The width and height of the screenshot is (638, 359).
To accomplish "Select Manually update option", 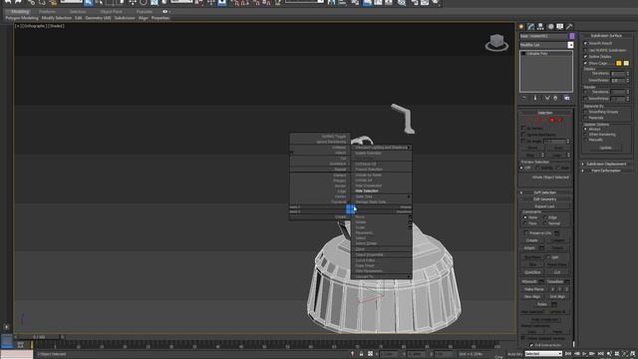I will tap(585, 140).
